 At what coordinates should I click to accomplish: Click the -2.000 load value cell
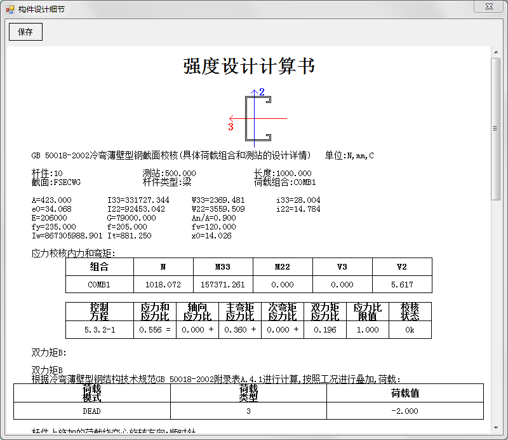pyautogui.click(x=404, y=411)
